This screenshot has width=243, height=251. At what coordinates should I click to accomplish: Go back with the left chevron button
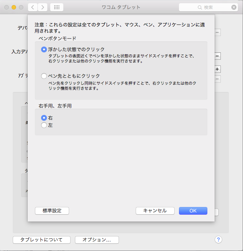coord(33,7)
